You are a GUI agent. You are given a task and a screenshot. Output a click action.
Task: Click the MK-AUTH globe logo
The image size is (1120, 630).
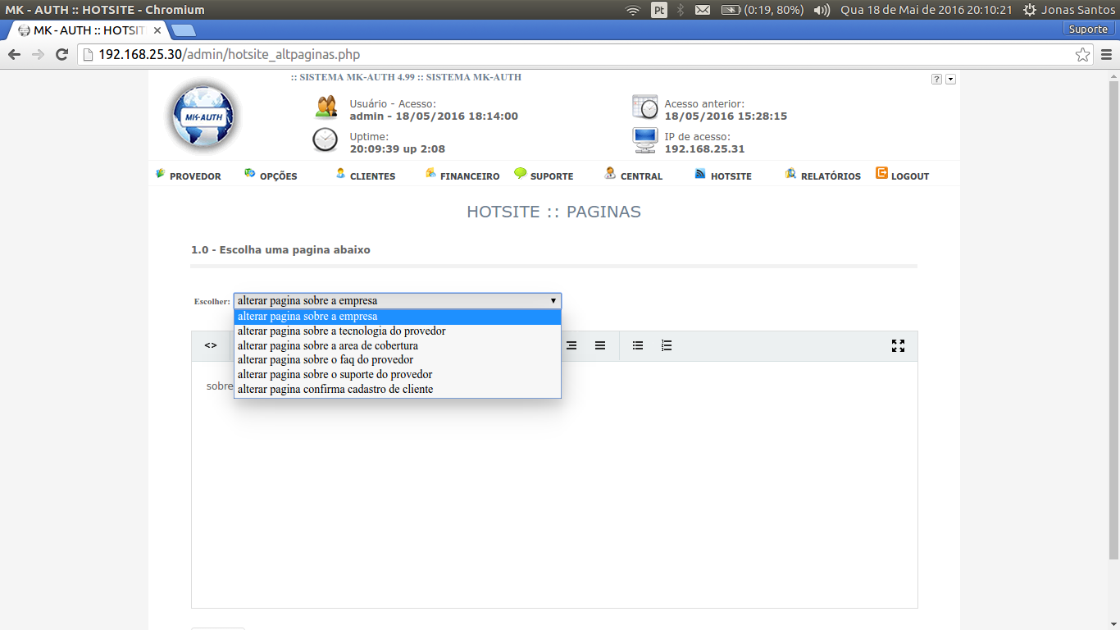tap(203, 116)
